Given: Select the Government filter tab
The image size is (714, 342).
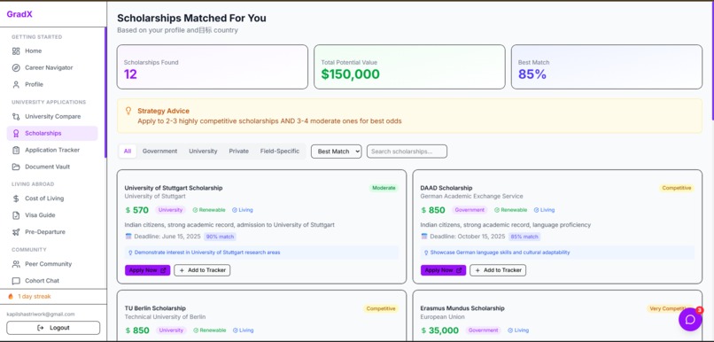Looking at the screenshot, I should point(159,152).
